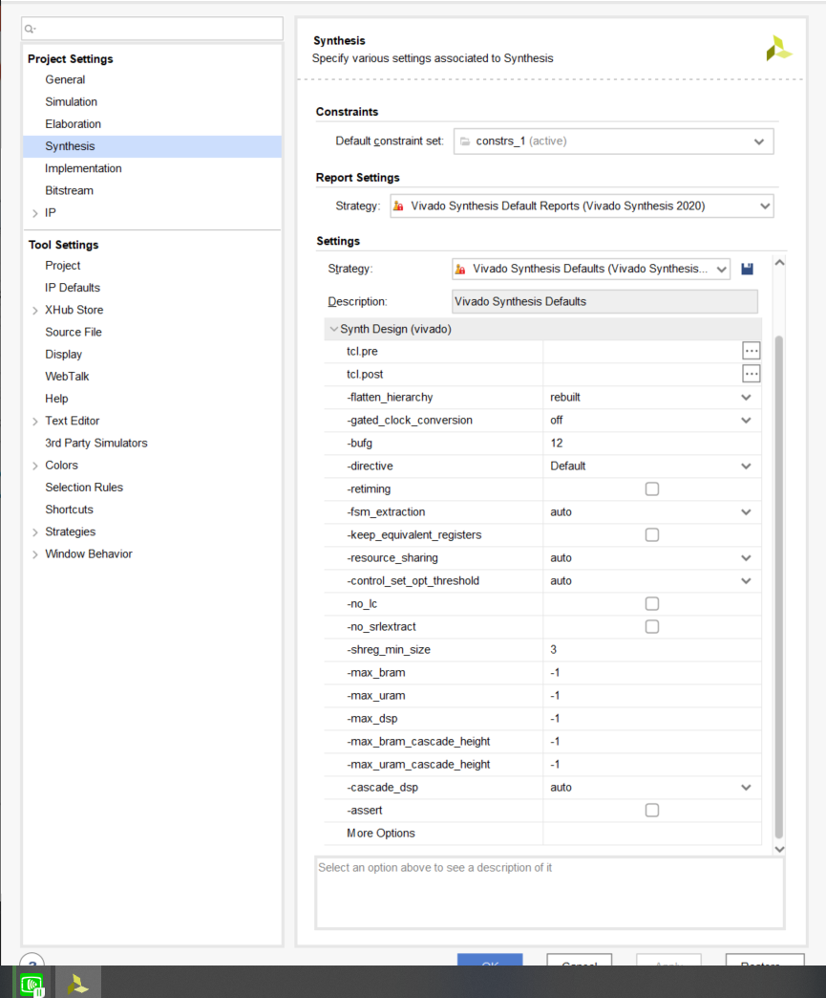Collapse the Synth Design (vivado) group
Image resolution: width=826 pixels, height=998 pixels.
333,329
